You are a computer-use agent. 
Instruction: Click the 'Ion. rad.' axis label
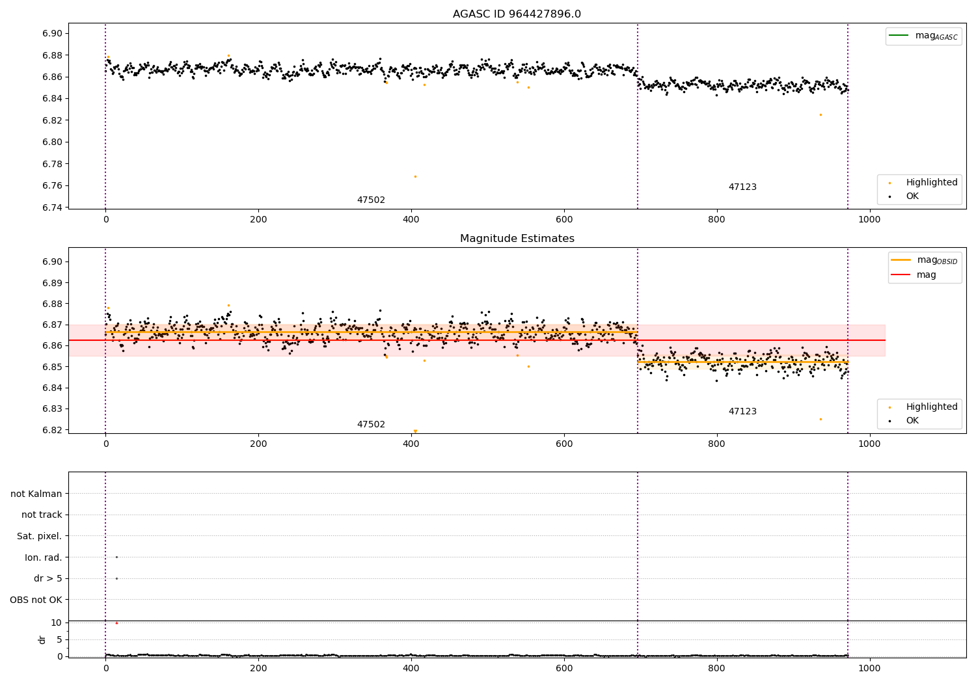[x=44, y=557]
